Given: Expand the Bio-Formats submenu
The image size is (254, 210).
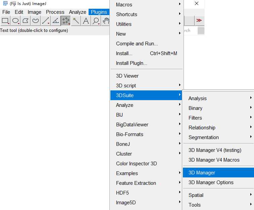Looking at the screenshot, I should click(x=146, y=134).
